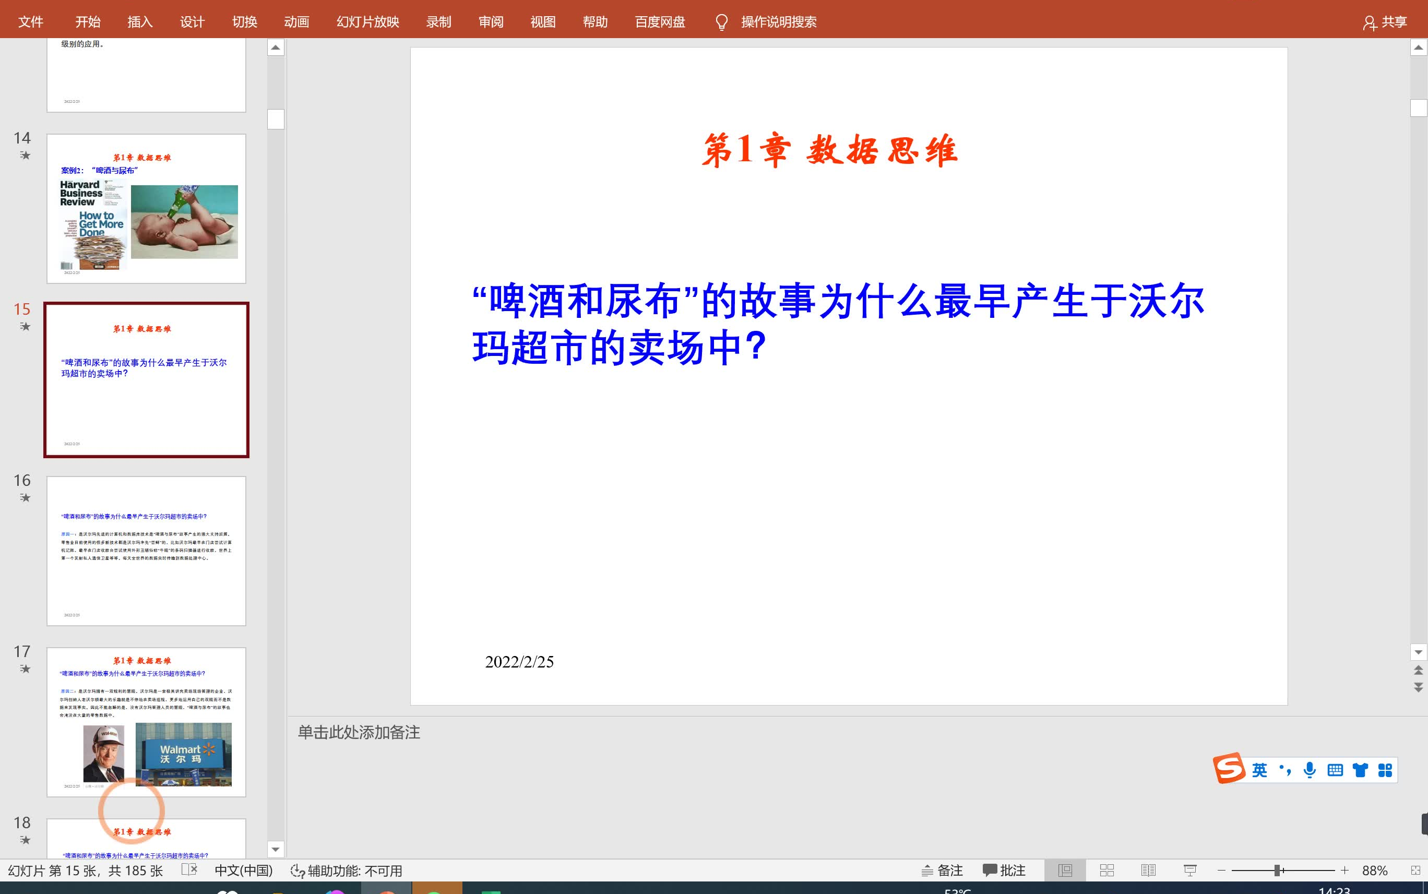Viewport: 1428px width, 894px height.
Task: Open Sogou voice input microphone
Action: 1311,769
